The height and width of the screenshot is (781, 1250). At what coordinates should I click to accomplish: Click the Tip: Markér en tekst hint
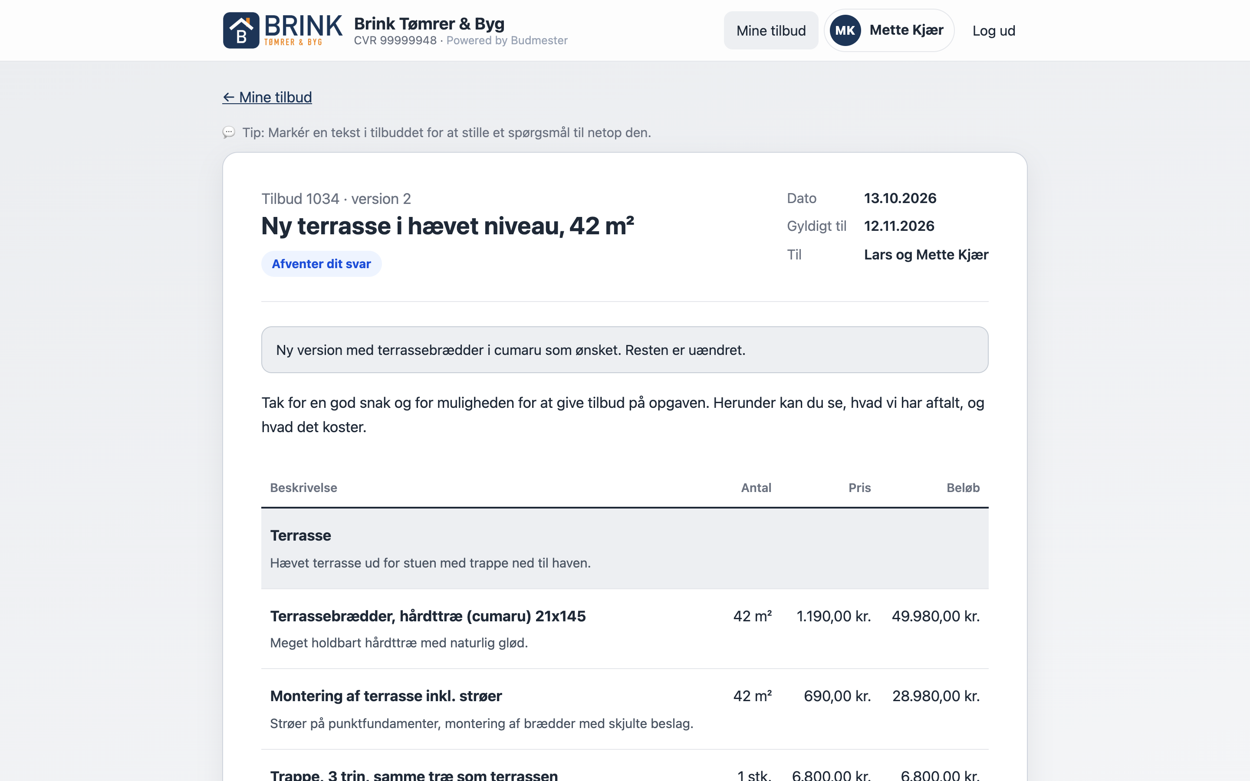(446, 133)
